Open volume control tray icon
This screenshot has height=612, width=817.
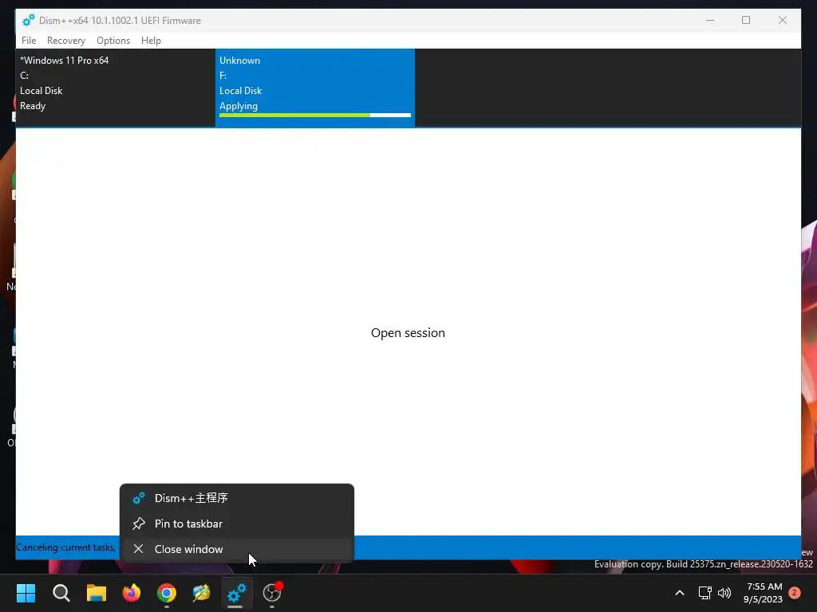point(724,593)
